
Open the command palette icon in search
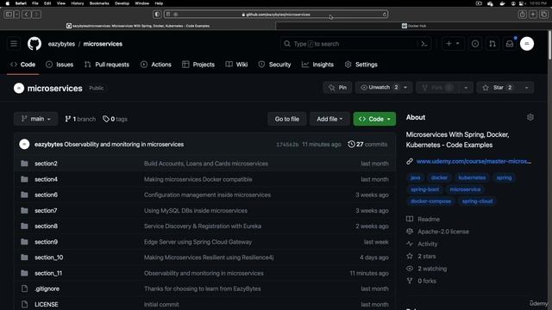pos(423,44)
